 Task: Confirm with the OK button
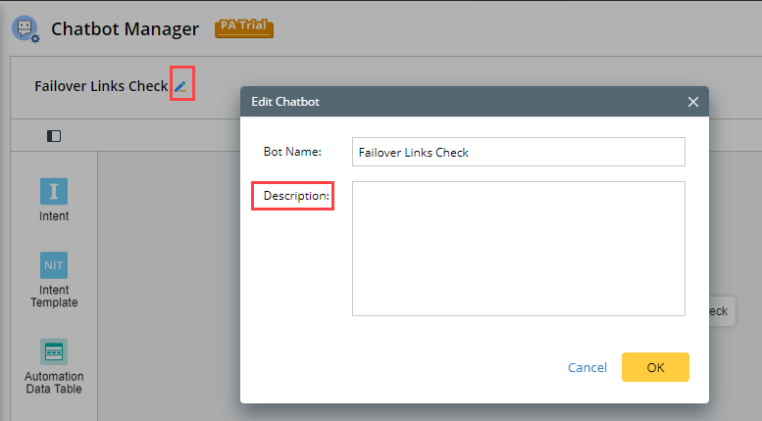(655, 367)
